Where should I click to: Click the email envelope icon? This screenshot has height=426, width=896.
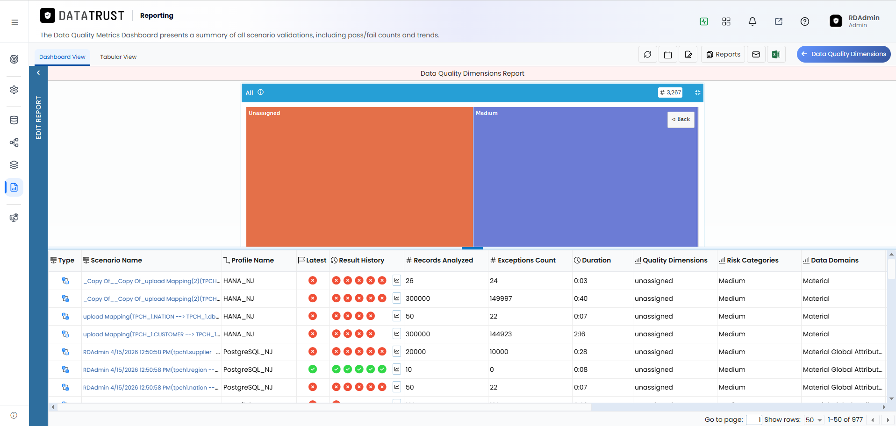pyautogui.click(x=756, y=55)
